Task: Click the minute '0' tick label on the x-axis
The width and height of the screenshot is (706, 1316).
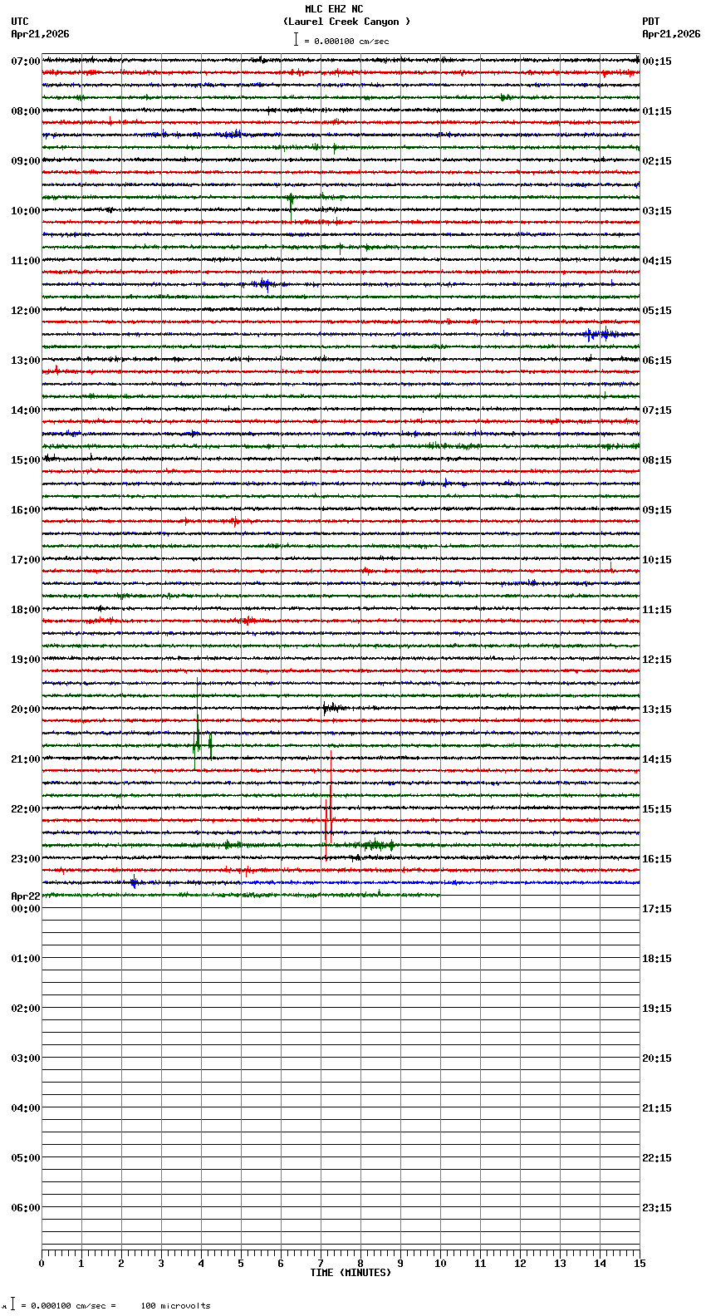Action: (42, 1264)
